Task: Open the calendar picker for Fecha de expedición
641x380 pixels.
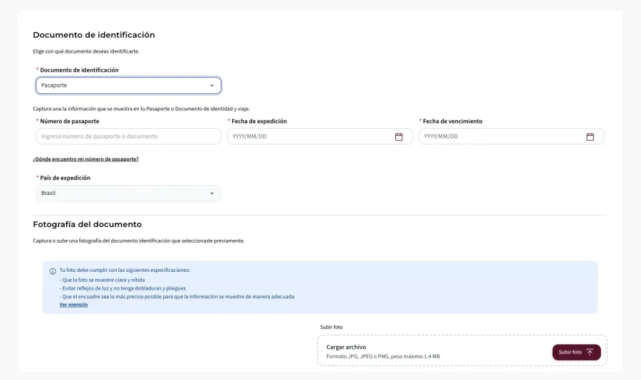Action: pos(399,137)
